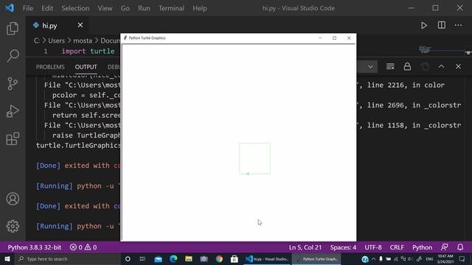Viewport: 472px width, 265px height.
Task: Open the Mail app from taskbar
Action: point(158,258)
